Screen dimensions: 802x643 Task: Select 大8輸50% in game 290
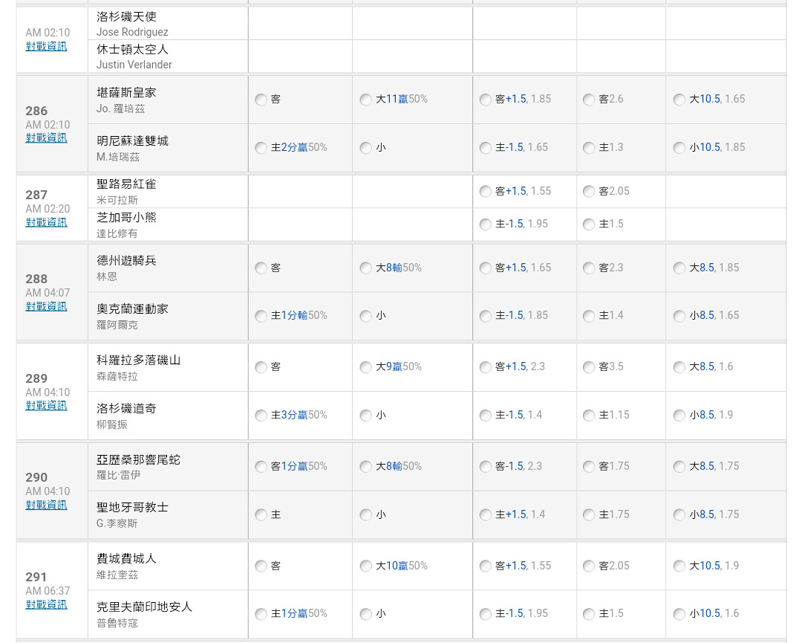point(365,466)
